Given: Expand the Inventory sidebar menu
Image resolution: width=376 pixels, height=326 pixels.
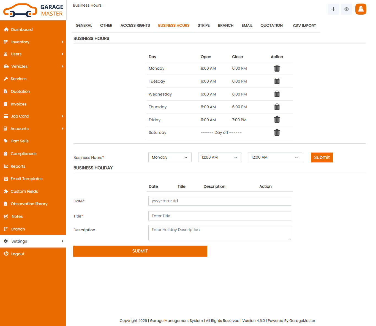Looking at the screenshot, I should pos(33,42).
